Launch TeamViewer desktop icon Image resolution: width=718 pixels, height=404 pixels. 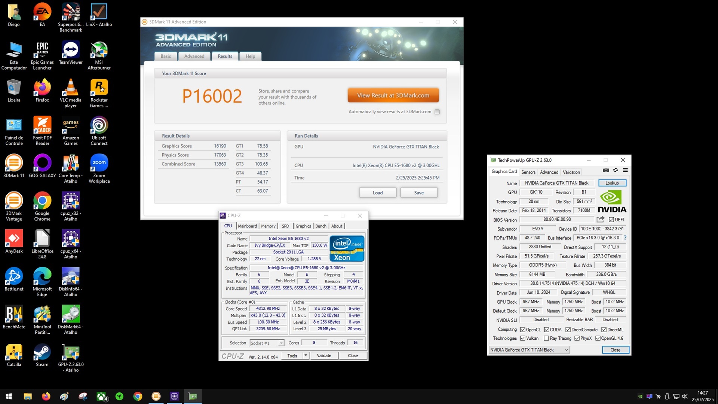71,53
